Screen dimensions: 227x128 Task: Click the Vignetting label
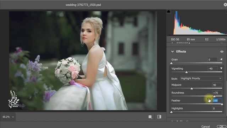(x=177, y=69)
